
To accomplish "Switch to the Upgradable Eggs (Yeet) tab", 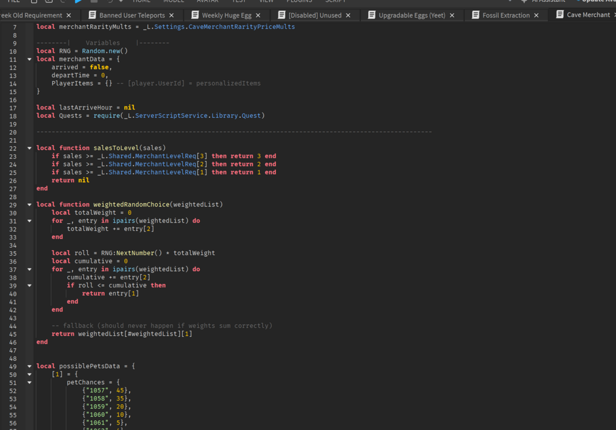I will click(411, 15).
